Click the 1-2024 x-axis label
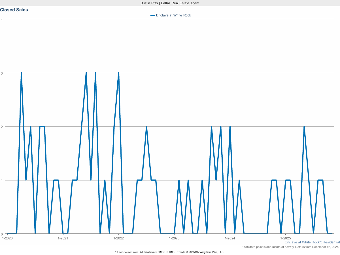 coord(230,238)
